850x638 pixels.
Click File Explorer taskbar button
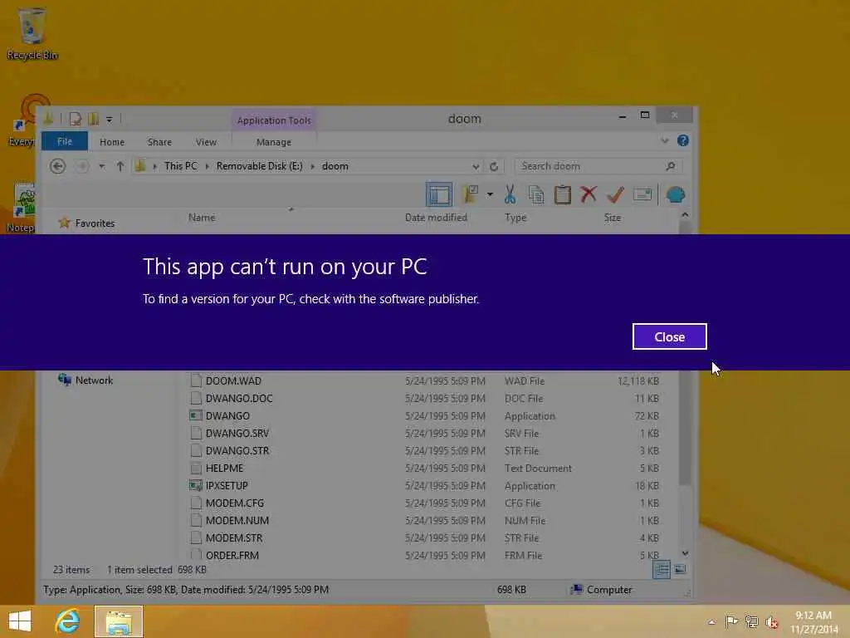click(x=119, y=621)
